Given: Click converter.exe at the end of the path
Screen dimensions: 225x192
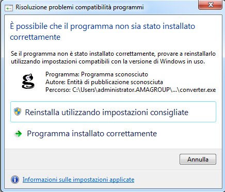Looking at the screenshot, I should pos(198,90).
